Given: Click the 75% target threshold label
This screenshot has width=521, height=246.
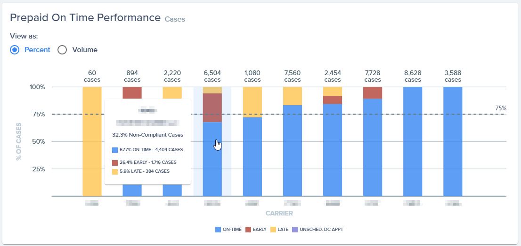Looking at the screenshot, I should tap(500, 108).
